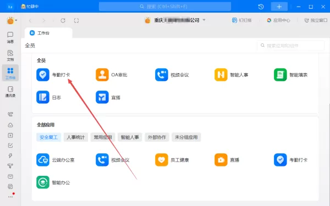Click the 搜索应用和组件 search field

pos(290,46)
